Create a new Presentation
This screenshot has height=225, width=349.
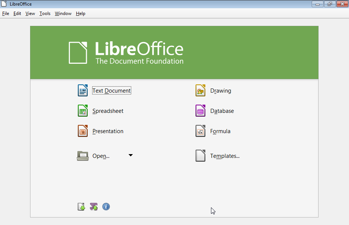click(108, 131)
